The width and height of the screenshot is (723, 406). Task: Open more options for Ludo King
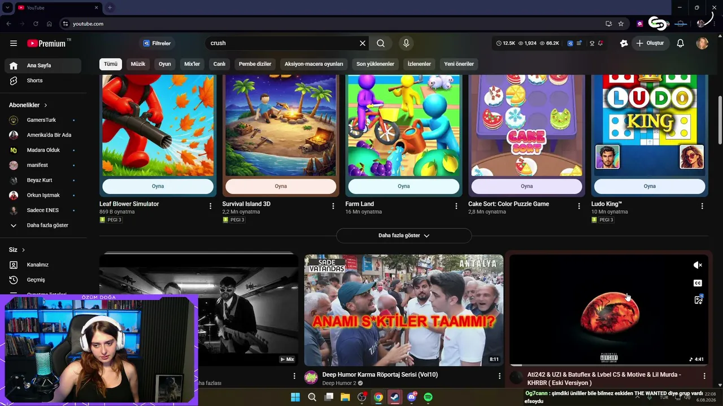pyautogui.click(x=702, y=206)
